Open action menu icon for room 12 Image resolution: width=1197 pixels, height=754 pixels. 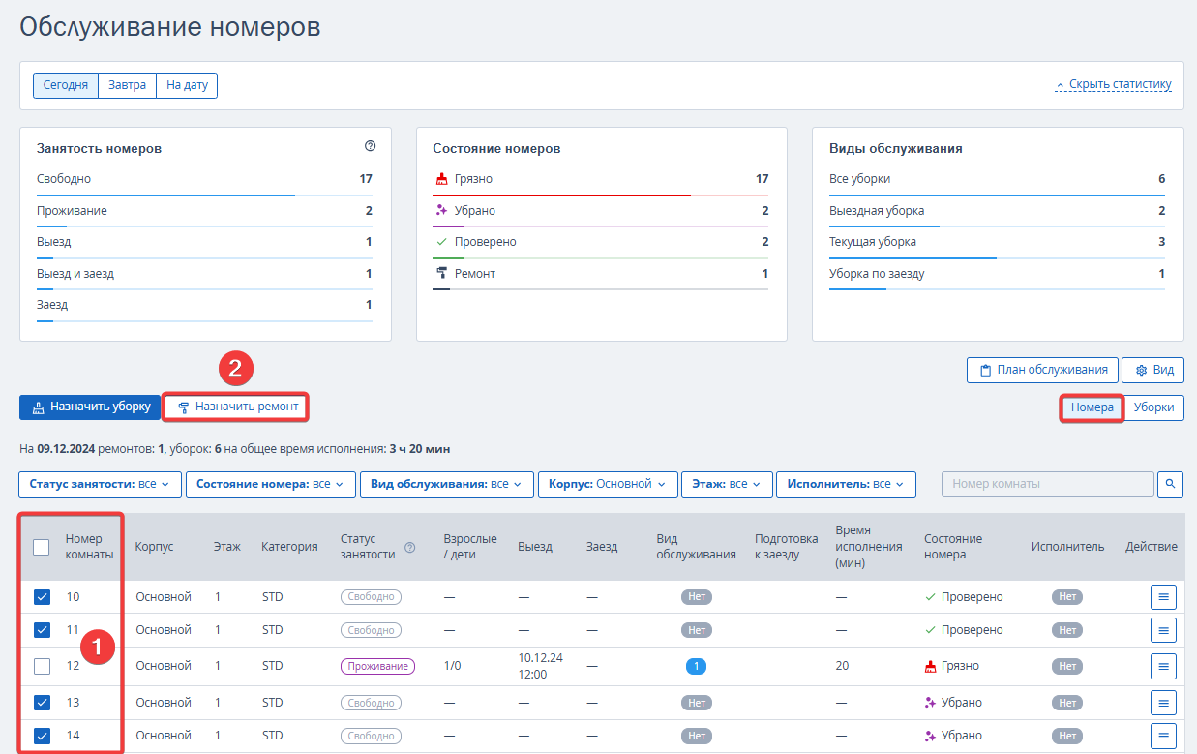tap(1163, 666)
